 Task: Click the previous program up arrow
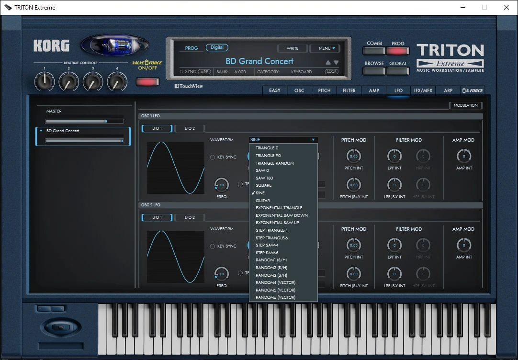point(328,62)
